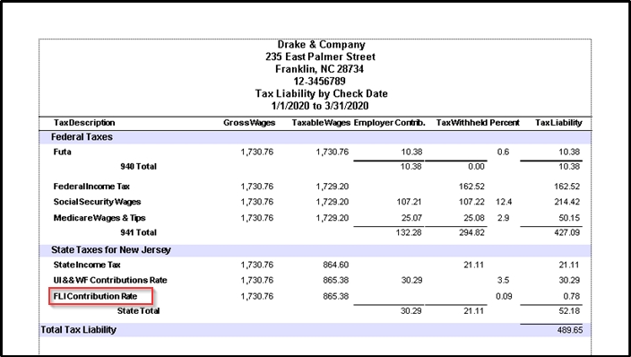Click the date range '1/1/2020 to 3/31/2020'
Viewport: 631px width, 357px height.
(320, 106)
